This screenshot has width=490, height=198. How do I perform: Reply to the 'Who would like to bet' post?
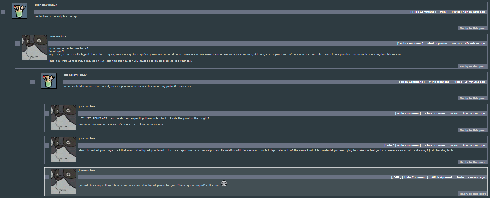472,98
